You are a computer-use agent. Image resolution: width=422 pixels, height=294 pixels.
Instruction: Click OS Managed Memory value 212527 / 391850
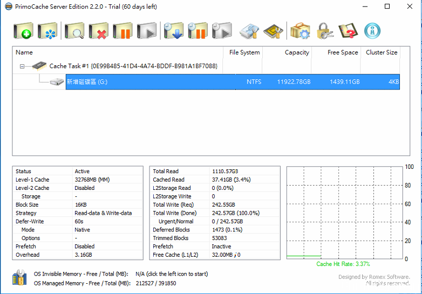point(156,283)
